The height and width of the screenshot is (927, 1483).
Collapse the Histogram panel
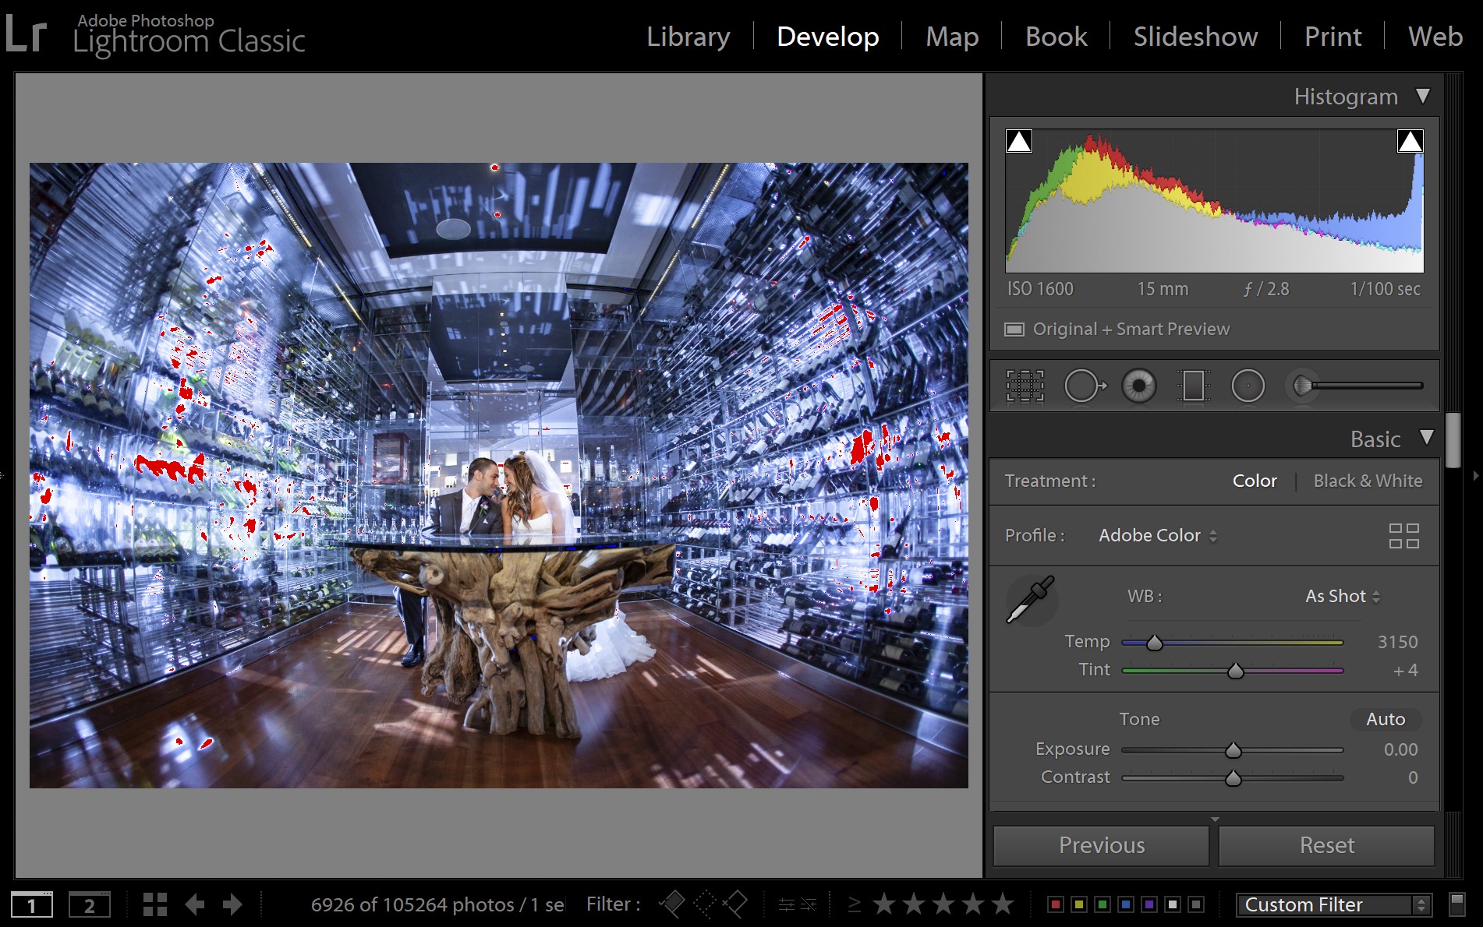(x=1424, y=95)
